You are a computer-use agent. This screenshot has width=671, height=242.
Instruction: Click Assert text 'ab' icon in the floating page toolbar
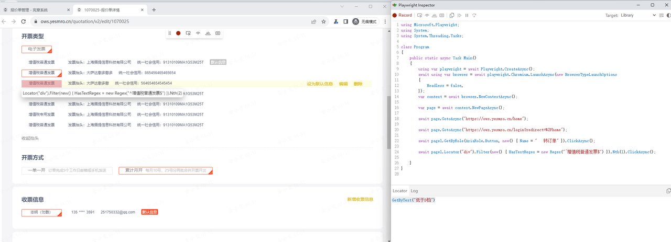208,33
